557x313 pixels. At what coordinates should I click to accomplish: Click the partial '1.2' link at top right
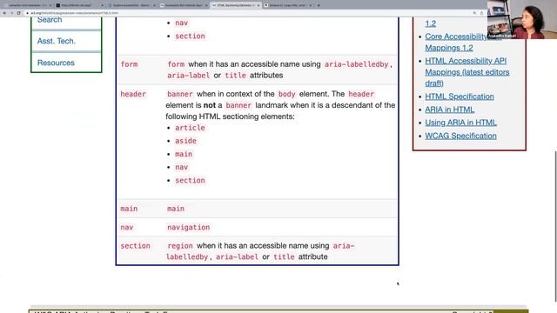(430, 23)
